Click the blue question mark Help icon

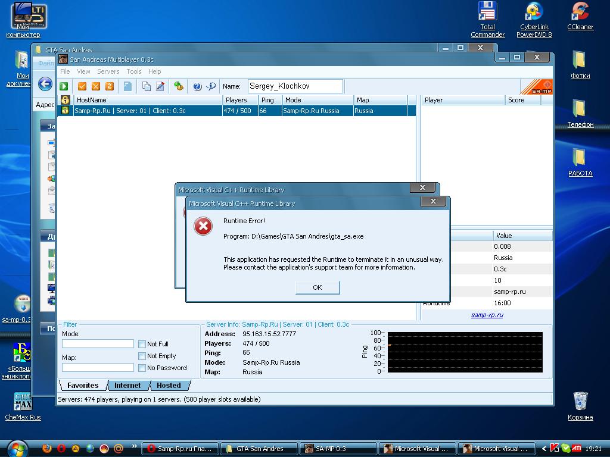coord(197,86)
